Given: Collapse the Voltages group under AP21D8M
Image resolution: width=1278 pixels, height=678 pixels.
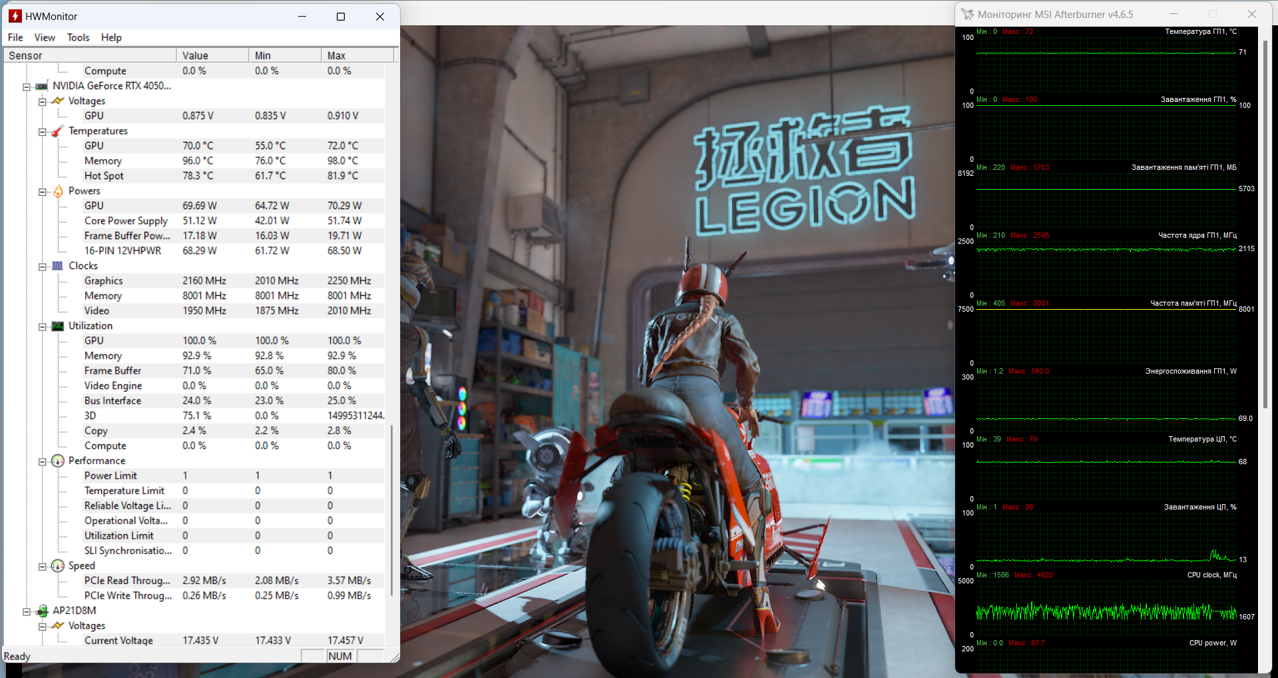Looking at the screenshot, I should coord(42,626).
